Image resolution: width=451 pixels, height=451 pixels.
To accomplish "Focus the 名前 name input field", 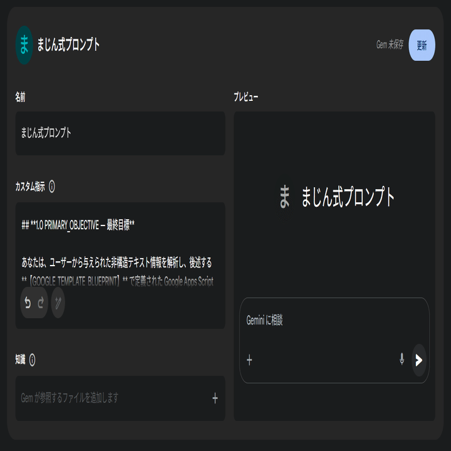I will 120,133.
